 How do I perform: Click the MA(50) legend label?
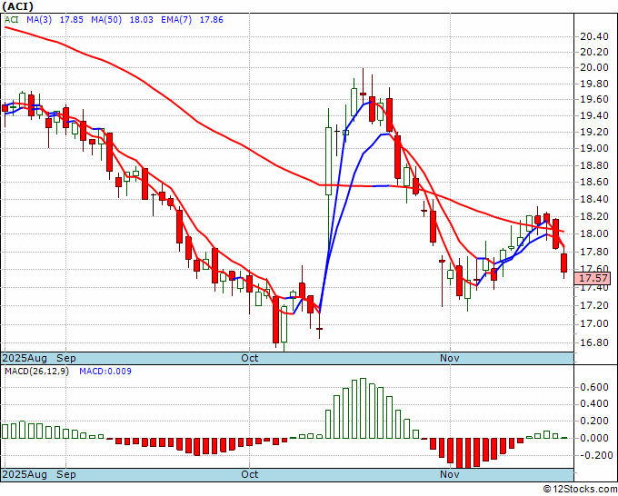[106, 20]
